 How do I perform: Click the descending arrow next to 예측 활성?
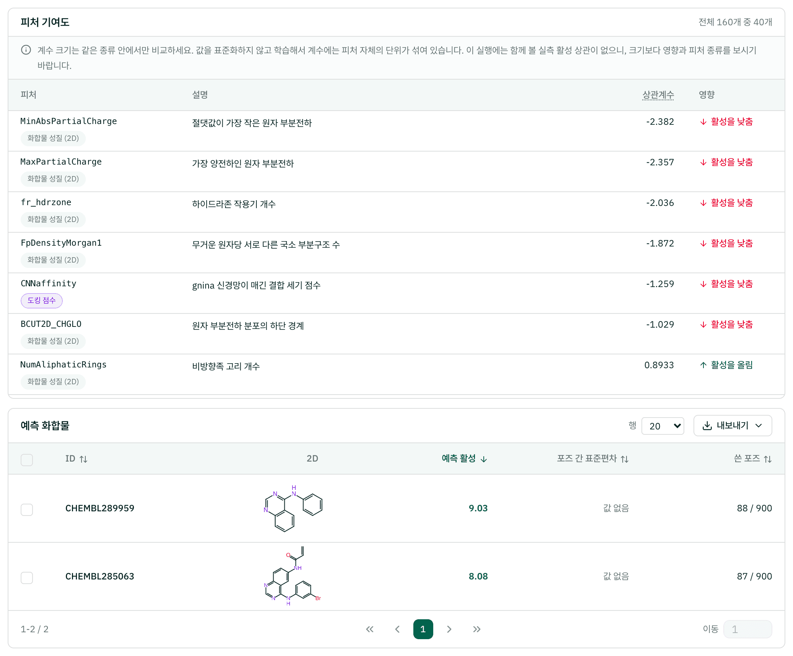point(484,459)
